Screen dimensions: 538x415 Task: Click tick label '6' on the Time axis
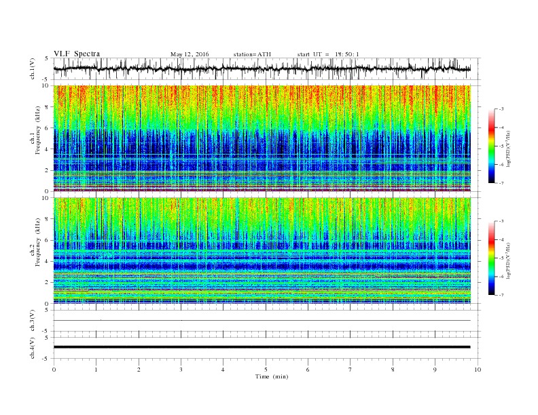point(308,370)
